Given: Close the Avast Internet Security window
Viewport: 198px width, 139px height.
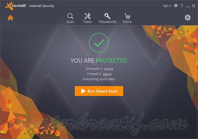Looking at the screenshot, I should (194, 6).
